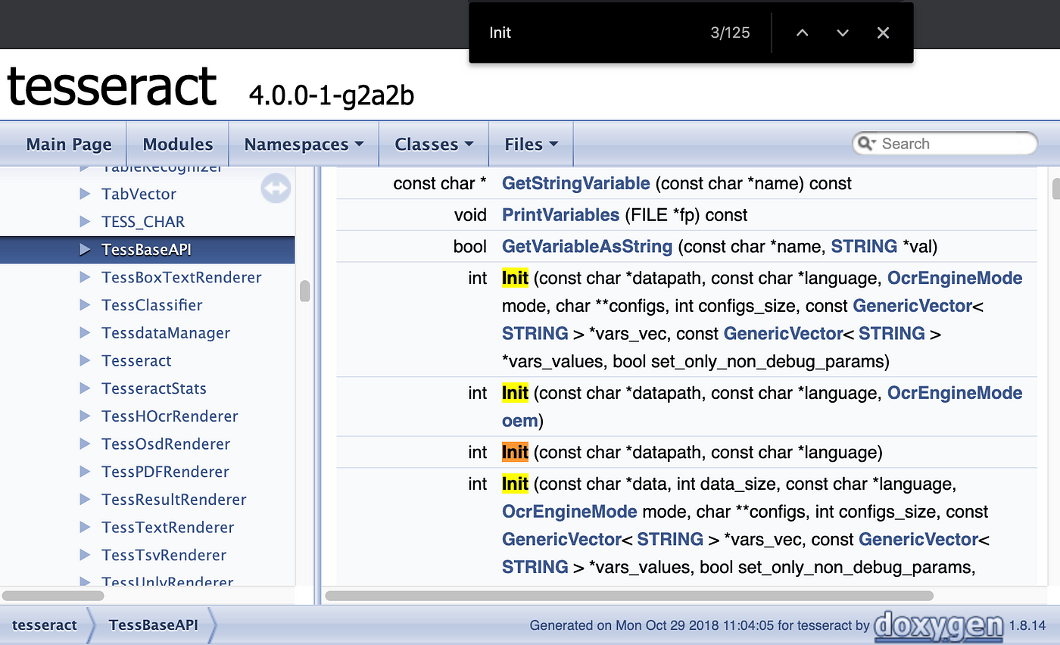Click the 4.0.0-1-g2a2b version text
The width and height of the screenshot is (1060, 645).
point(331,95)
